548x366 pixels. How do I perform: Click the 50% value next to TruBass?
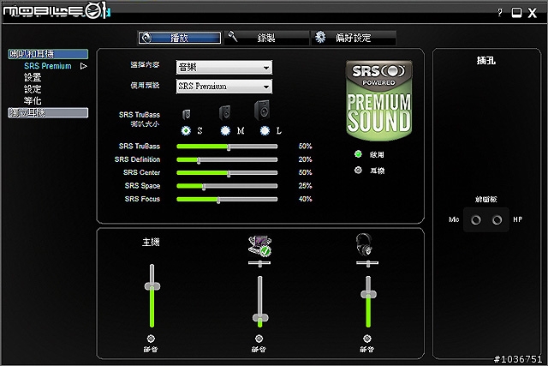pyautogui.click(x=305, y=147)
